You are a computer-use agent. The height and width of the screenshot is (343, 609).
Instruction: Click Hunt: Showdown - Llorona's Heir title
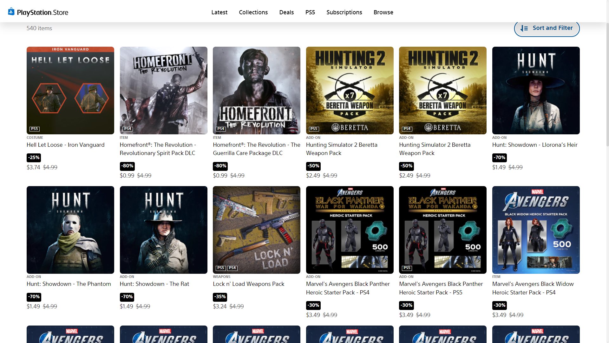coord(534,145)
